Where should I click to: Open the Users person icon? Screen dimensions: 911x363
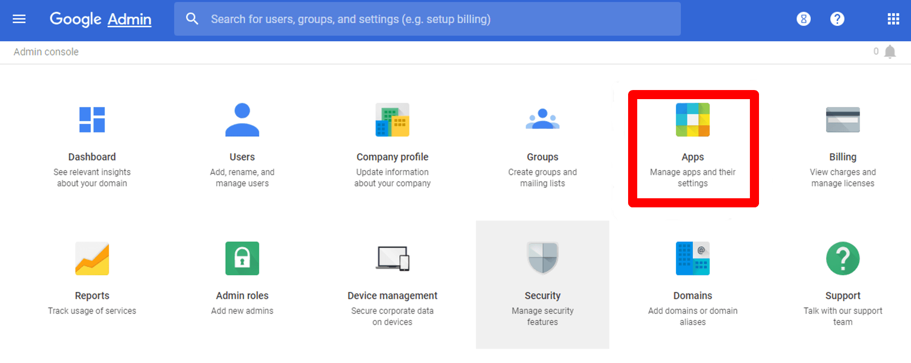[x=242, y=120]
